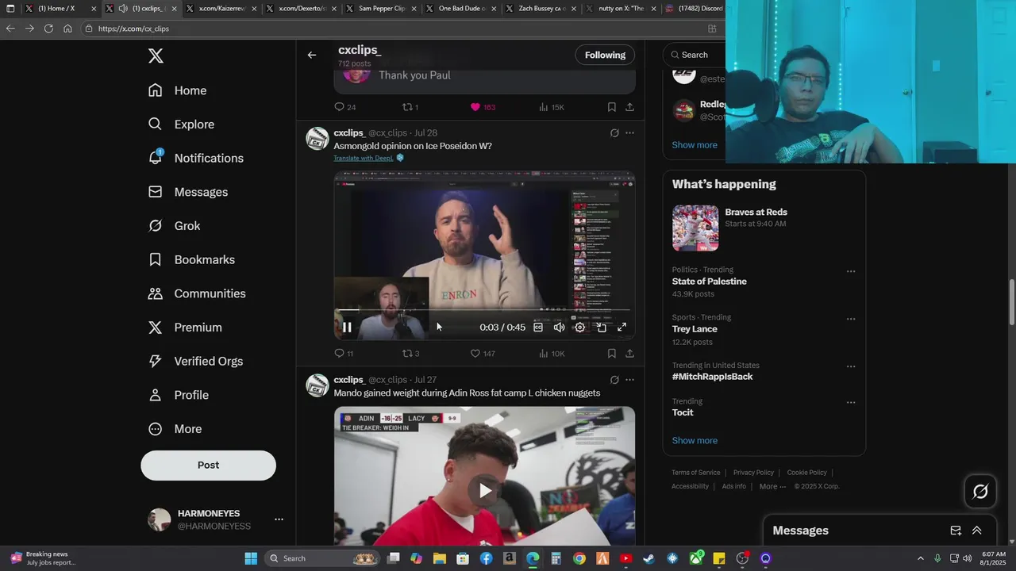
Task: Click Translate with DeepL link
Action: point(364,158)
